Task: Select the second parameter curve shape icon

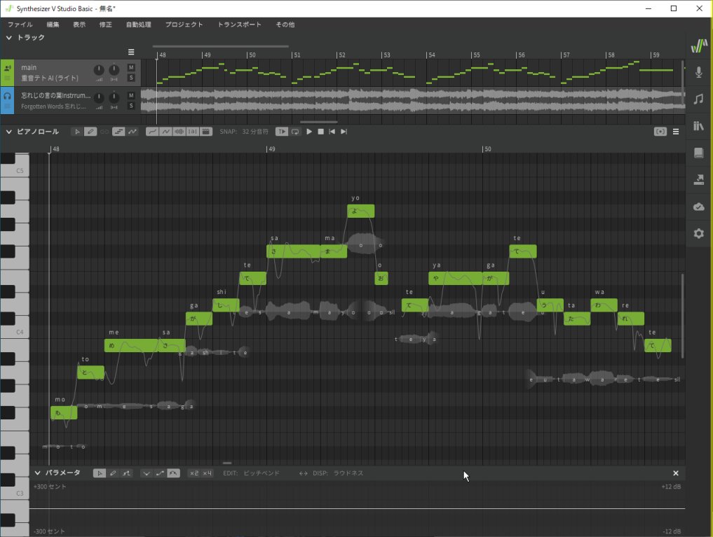Action: [160, 473]
